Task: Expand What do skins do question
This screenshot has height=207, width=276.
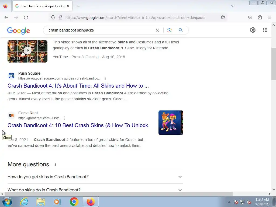Action: (x=95, y=190)
